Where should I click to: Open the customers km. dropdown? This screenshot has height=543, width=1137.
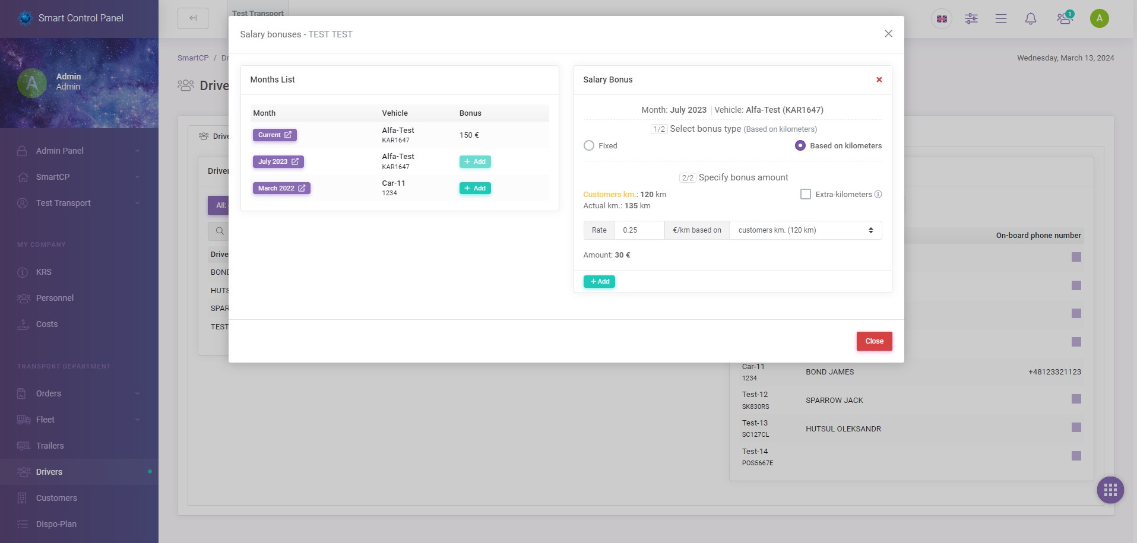(x=804, y=230)
